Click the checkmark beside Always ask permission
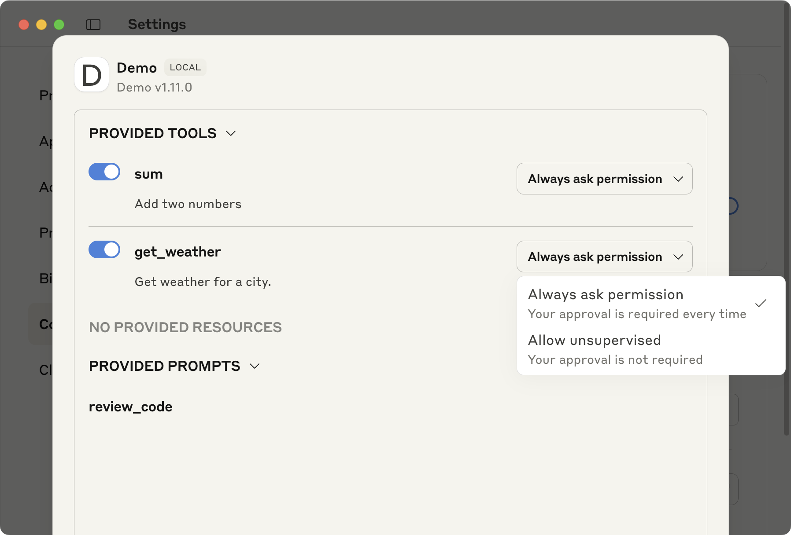The height and width of the screenshot is (535, 791). pyautogui.click(x=761, y=303)
